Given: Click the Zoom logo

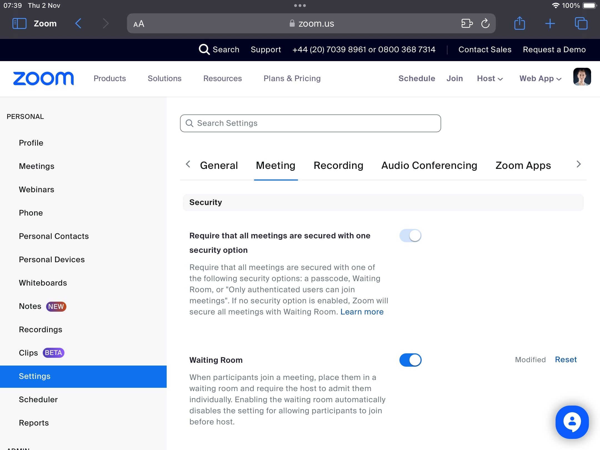Looking at the screenshot, I should click(44, 78).
